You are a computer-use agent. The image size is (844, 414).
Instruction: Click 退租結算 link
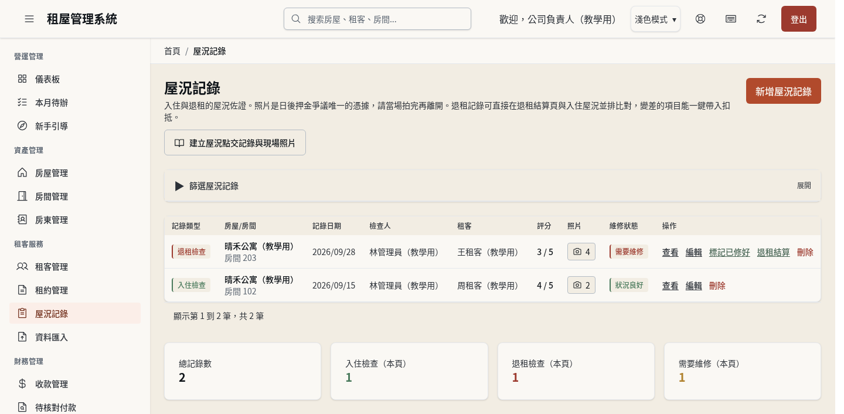[774, 252]
